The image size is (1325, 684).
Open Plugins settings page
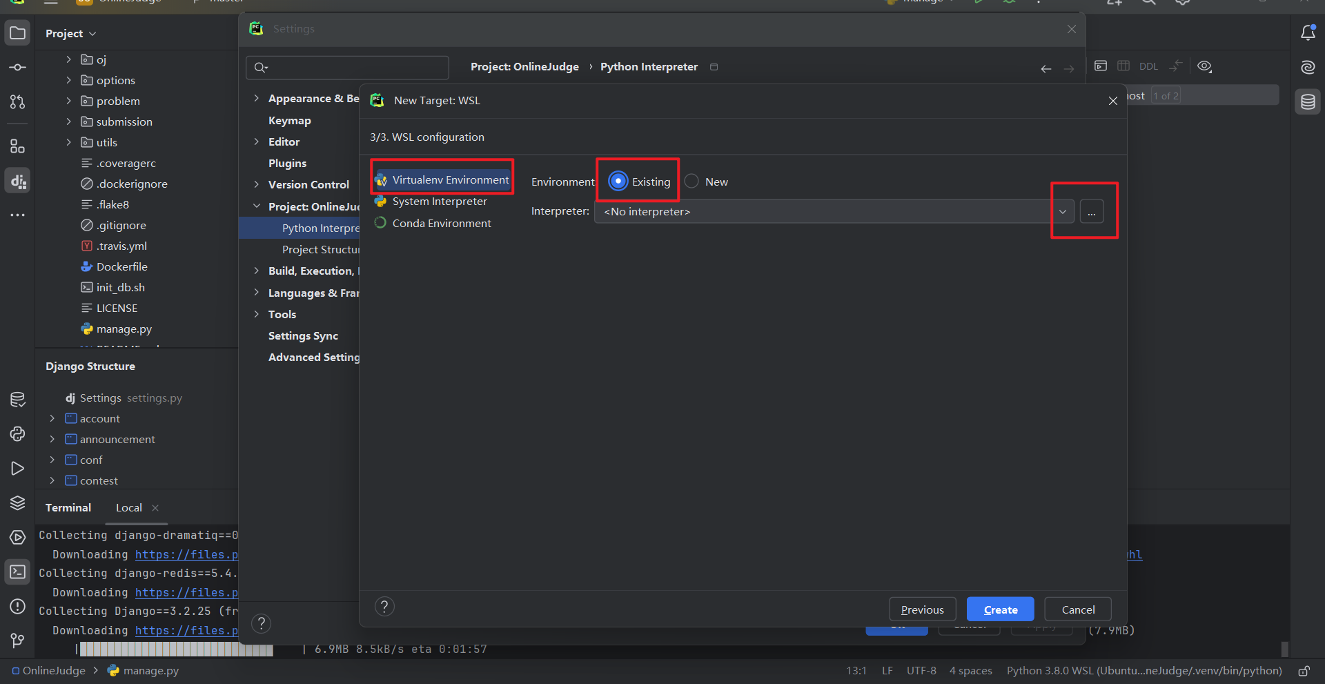pos(287,164)
